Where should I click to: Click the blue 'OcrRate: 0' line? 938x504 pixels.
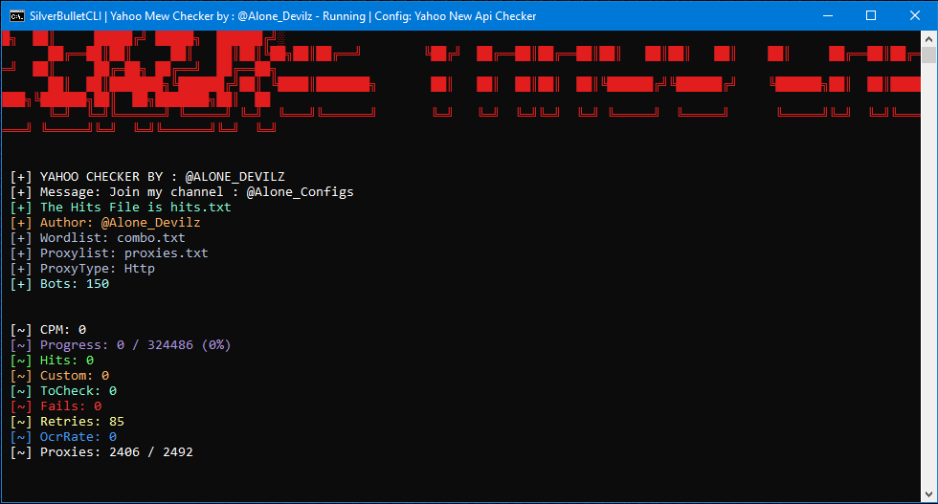coord(63,437)
